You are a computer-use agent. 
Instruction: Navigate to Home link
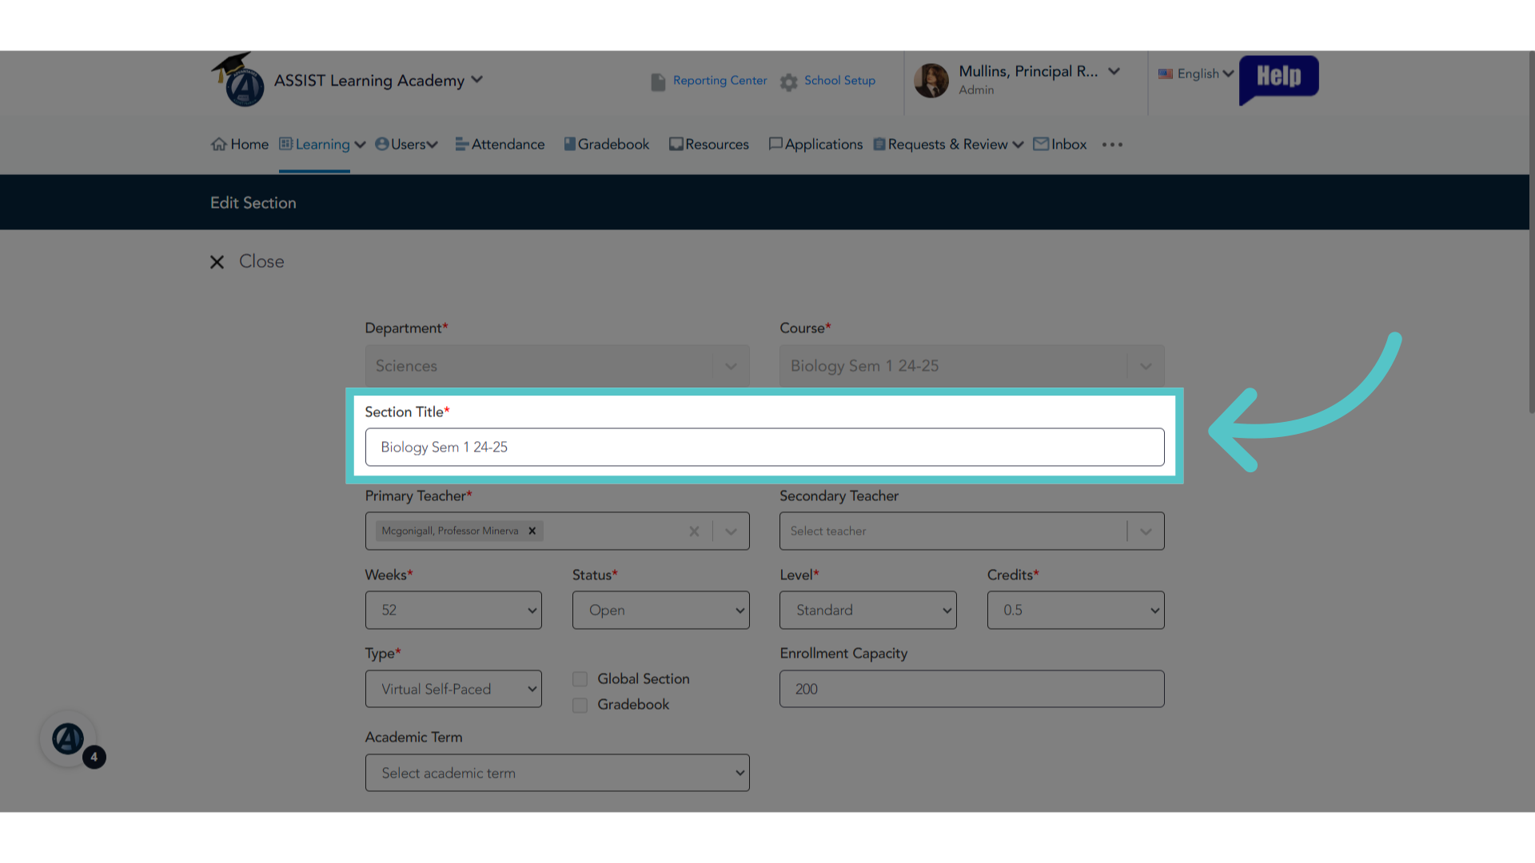[x=239, y=145]
